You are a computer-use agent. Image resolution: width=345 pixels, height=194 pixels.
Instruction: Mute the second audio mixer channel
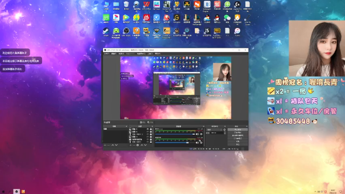click(x=197, y=142)
